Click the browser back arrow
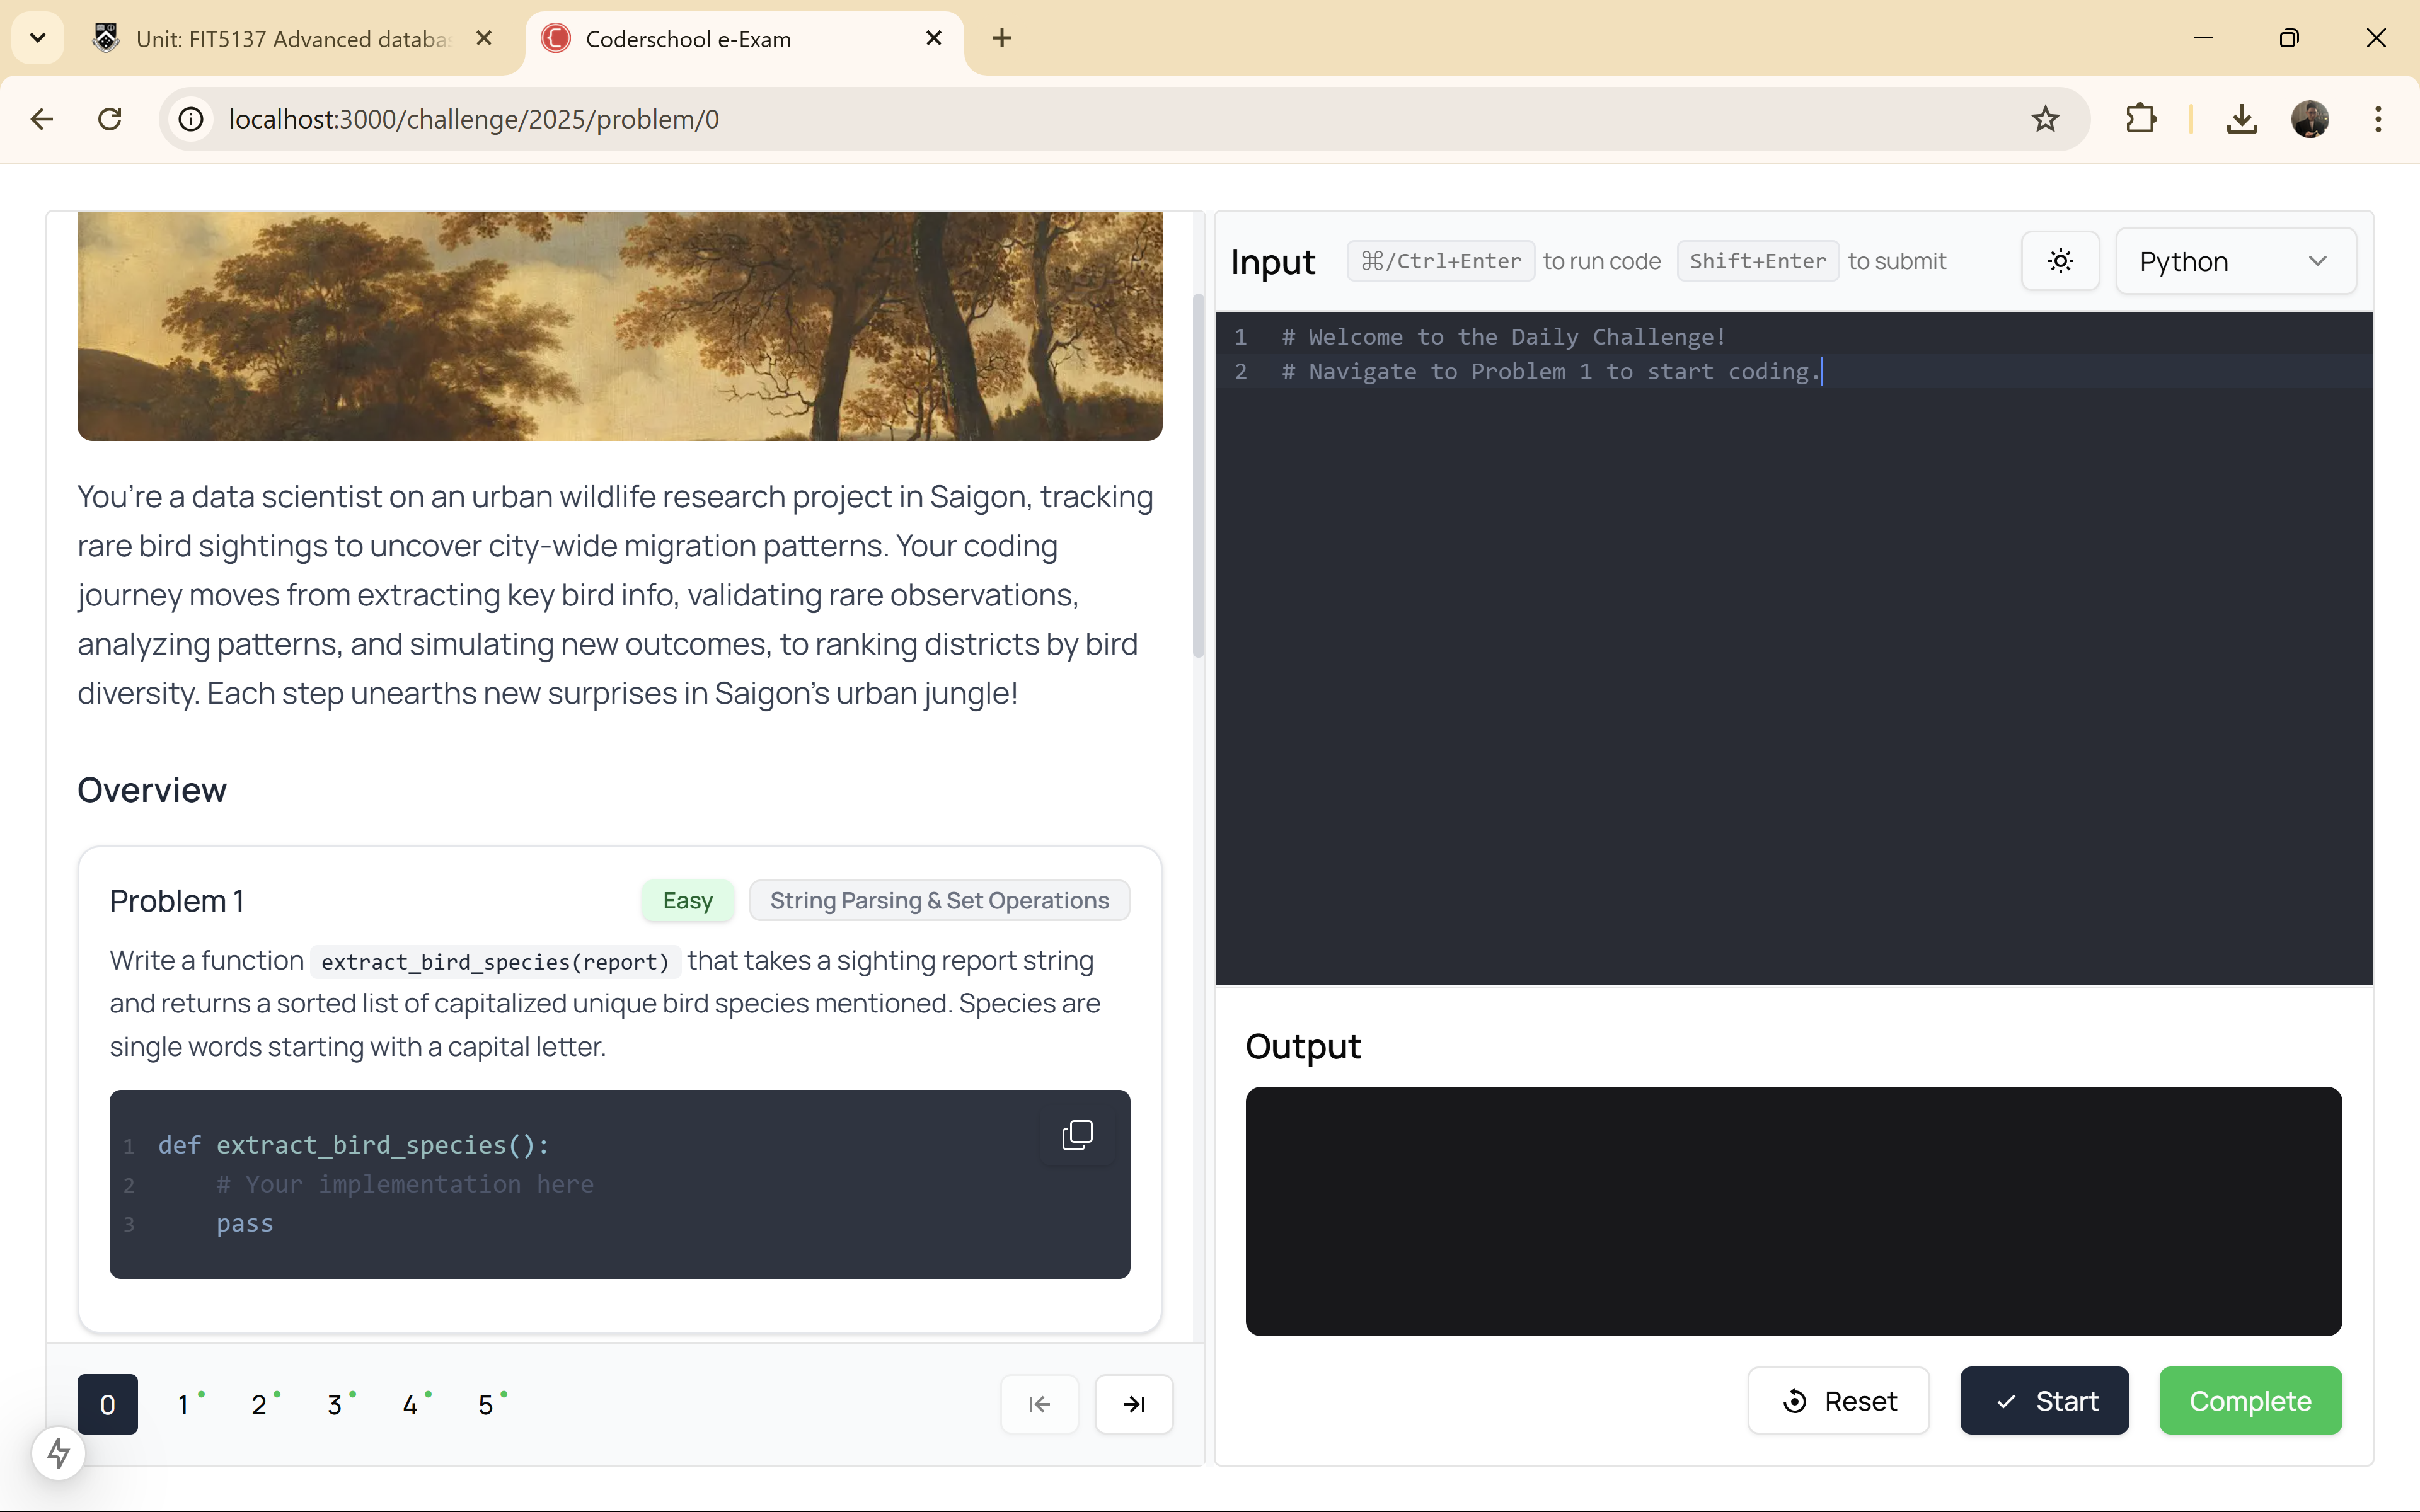The height and width of the screenshot is (1512, 2420). (x=41, y=119)
